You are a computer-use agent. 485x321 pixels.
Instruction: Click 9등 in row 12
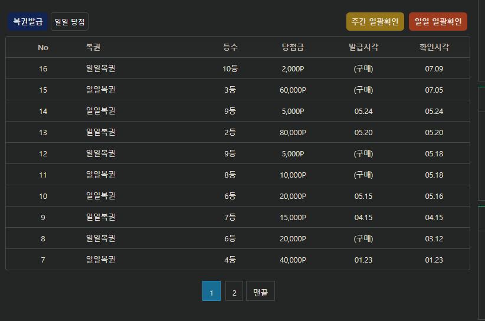[230, 153]
